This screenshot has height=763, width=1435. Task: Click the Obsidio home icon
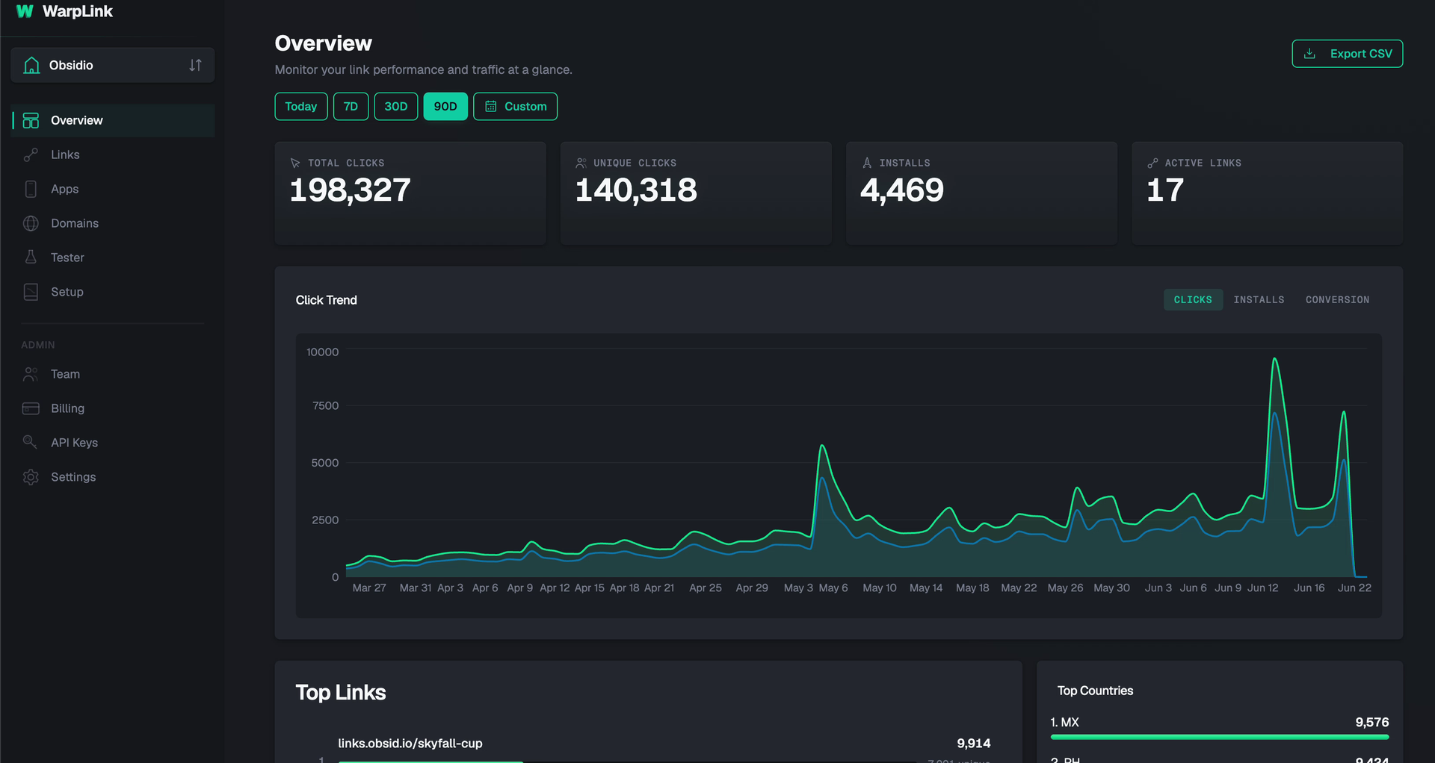(x=31, y=65)
